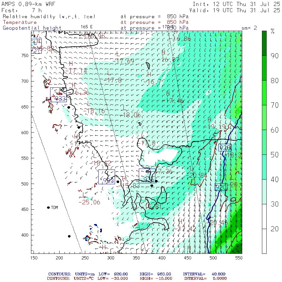The width and height of the screenshot is (282, 282).
Task: Click the red 'LOW= -30.000' contour text
Action: 112,279
